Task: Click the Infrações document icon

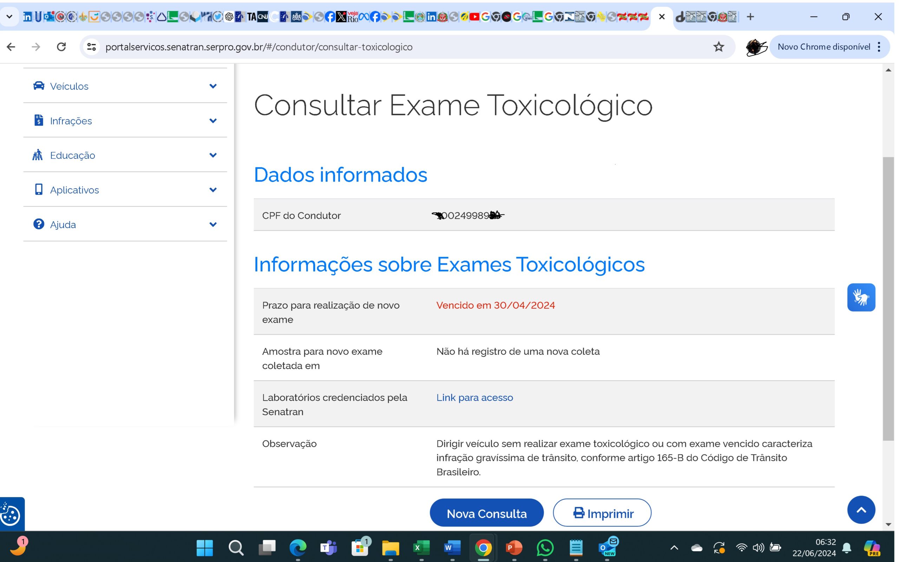Action: [39, 120]
